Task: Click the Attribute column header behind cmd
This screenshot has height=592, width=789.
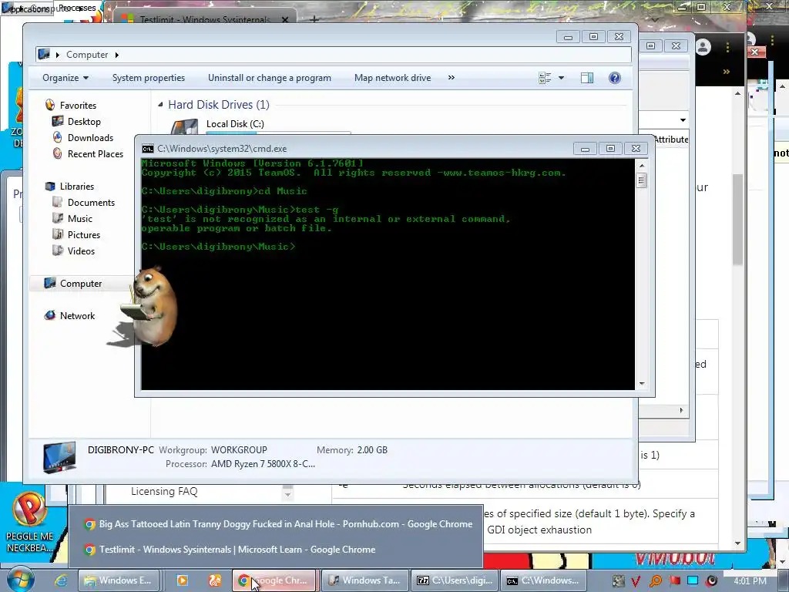Action: [671, 140]
